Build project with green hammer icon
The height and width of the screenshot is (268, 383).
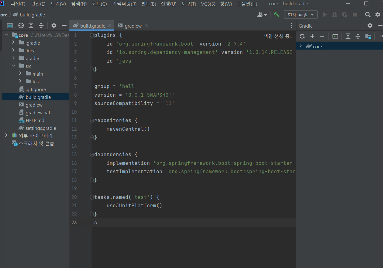[x=276, y=15]
